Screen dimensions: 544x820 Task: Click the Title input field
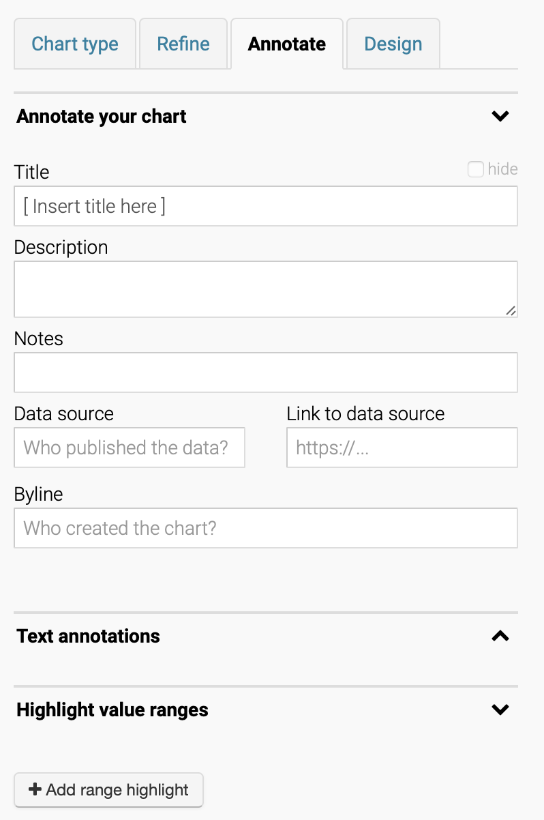coord(266,206)
